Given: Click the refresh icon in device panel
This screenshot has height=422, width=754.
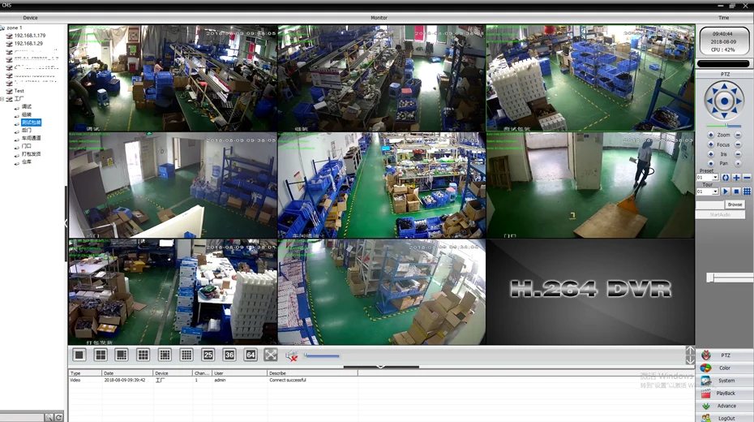Looking at the screenshot, I should click(x=58, y=417).
